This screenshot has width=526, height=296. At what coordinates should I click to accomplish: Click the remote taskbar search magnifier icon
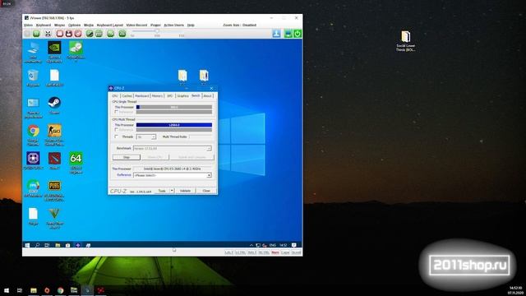pos(37,245)
